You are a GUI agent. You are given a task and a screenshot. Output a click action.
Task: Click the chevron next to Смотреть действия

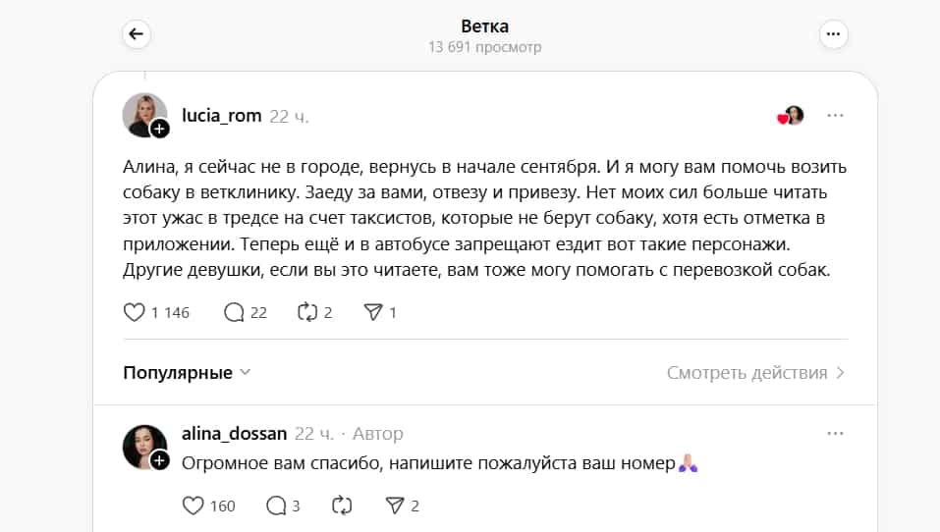coord(841,373)
